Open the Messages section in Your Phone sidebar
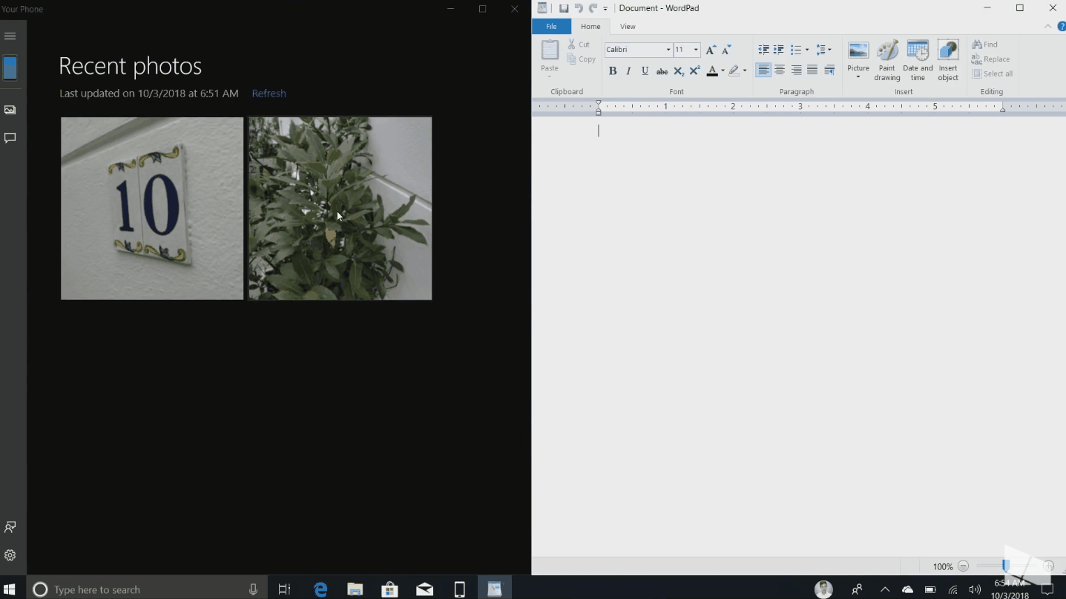 (10, 138)
